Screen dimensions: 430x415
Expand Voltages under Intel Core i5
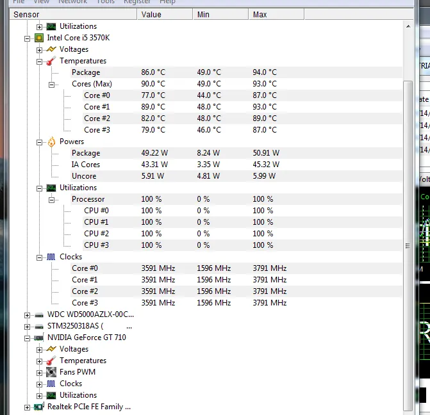coord(39,50)
